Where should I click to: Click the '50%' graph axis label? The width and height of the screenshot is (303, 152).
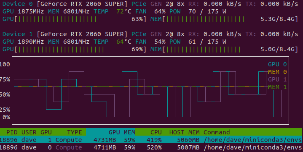click(5, 94)
